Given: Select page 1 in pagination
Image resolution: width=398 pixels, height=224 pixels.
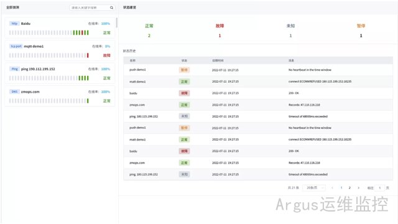Looking at the screenshot, I should pos(341,188).
